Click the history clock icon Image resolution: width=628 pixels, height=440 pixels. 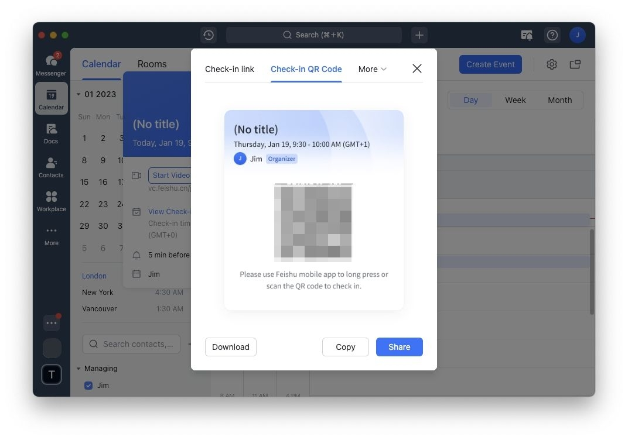pos(208,35)
